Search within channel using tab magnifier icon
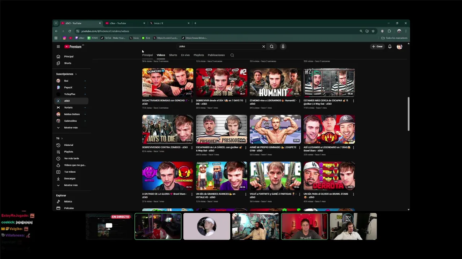The width and height of the screenshot is (462, 259). [x=232, y=55]
